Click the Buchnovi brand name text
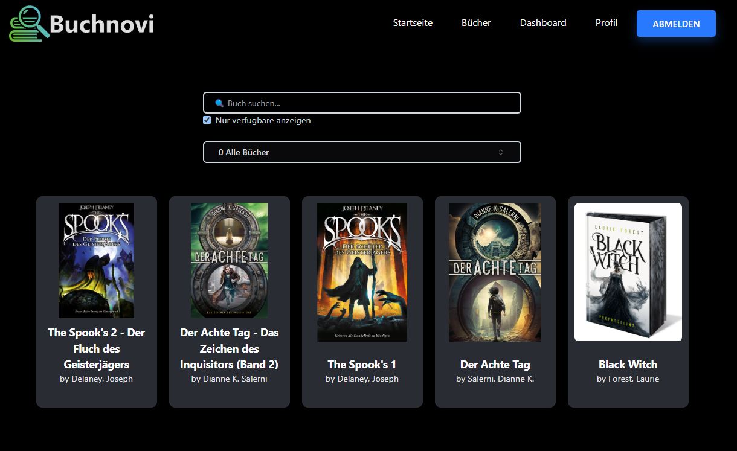Viewport: 737px width, 451px height. (101, 24)
